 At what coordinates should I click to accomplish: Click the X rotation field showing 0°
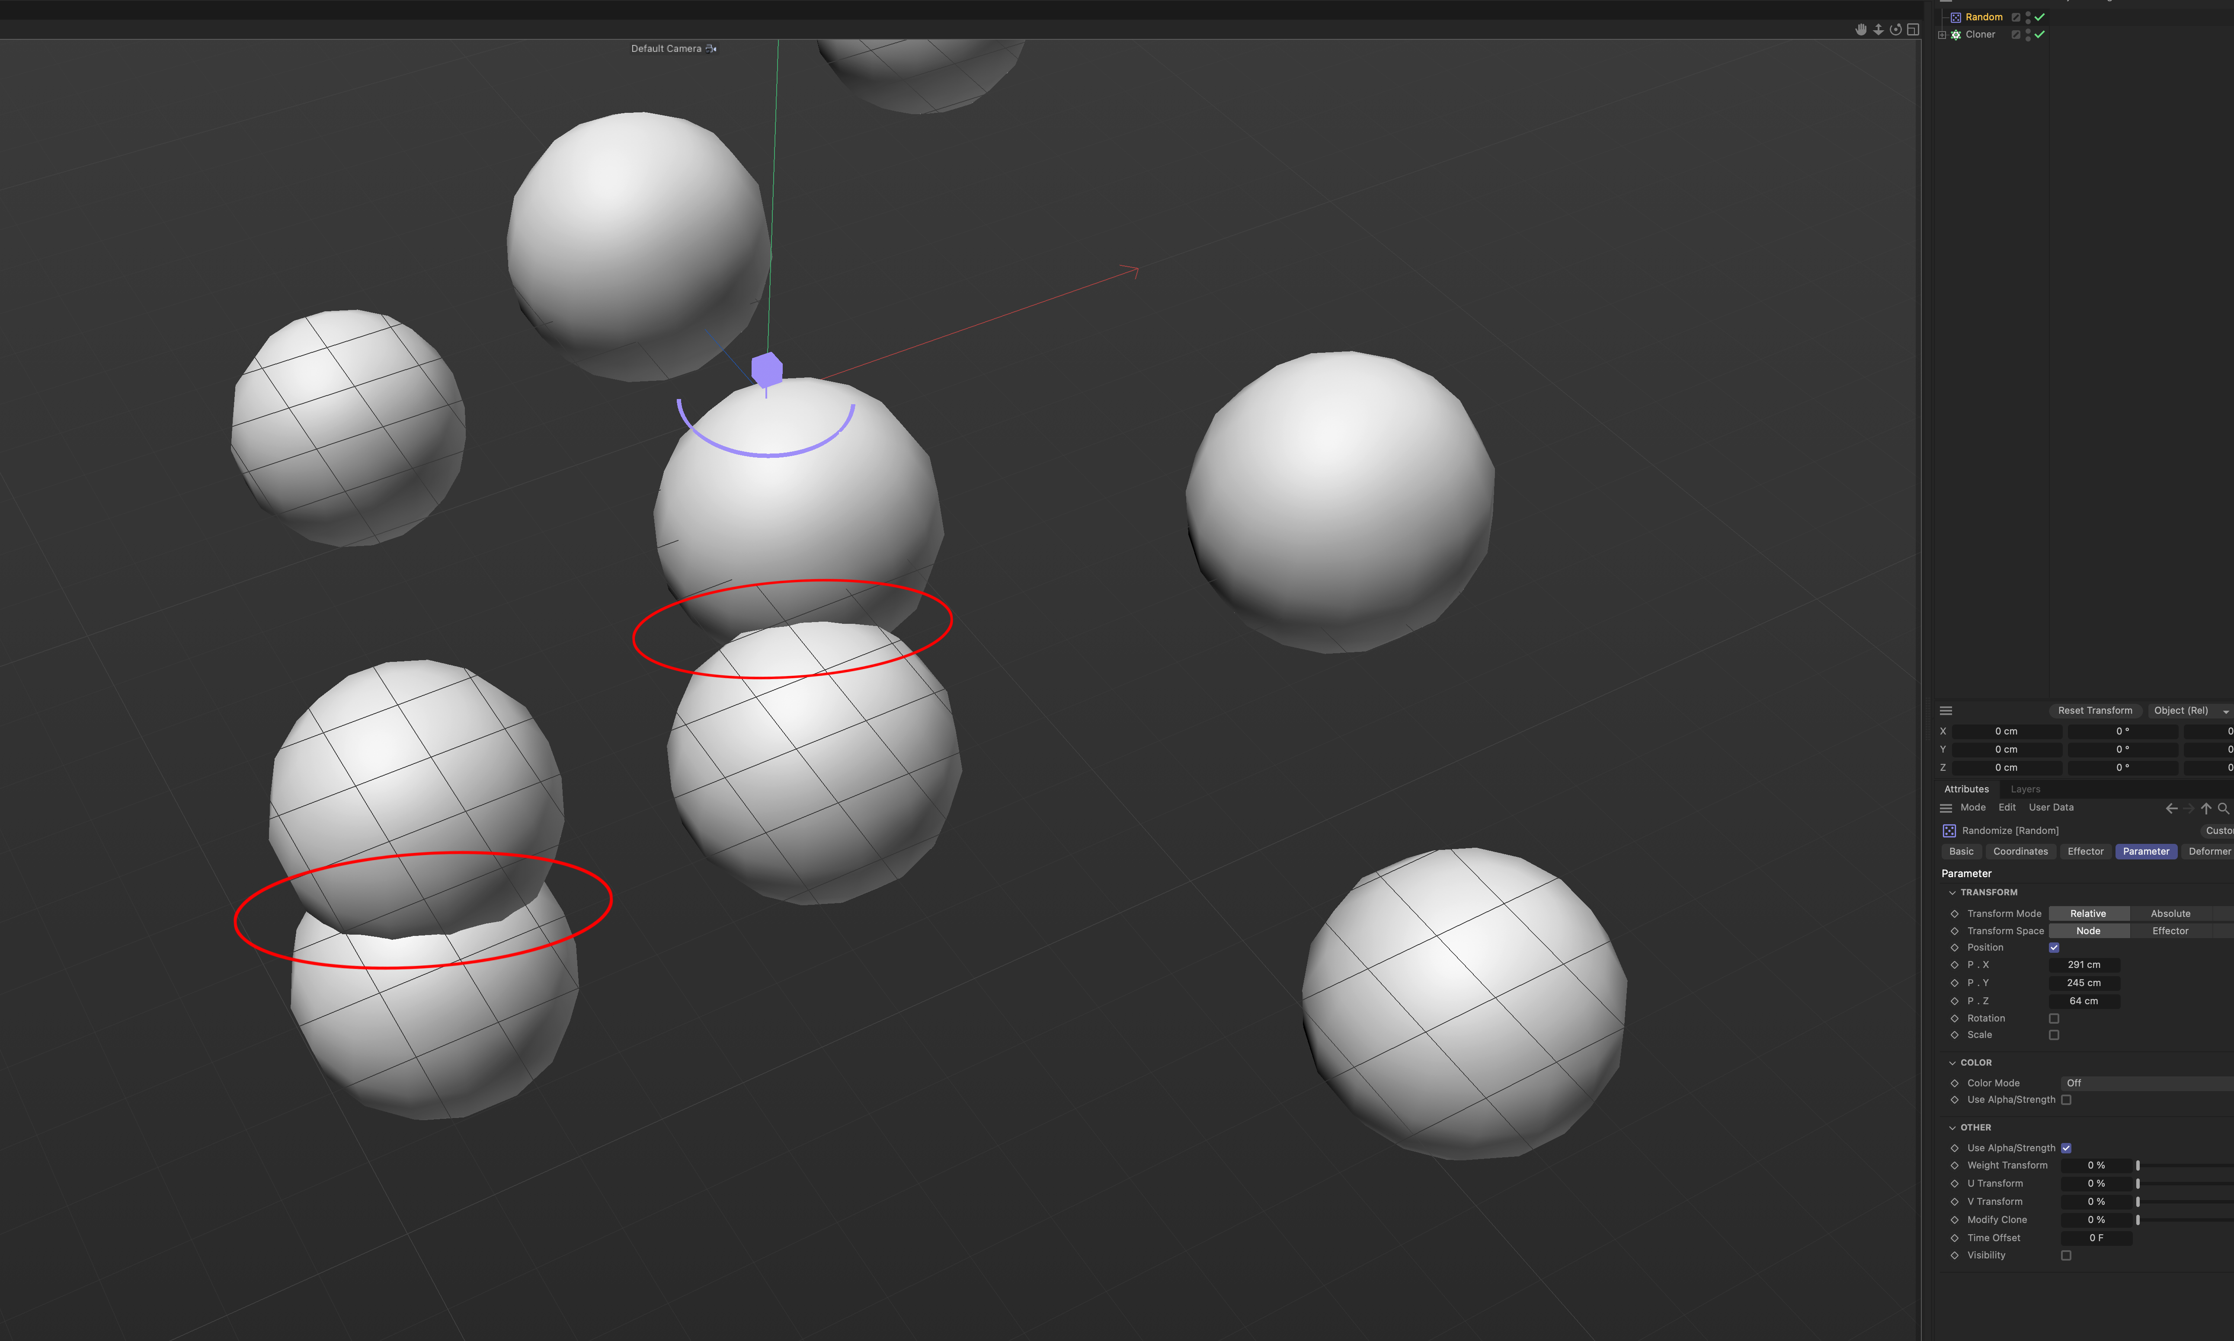pos(2122,731)
